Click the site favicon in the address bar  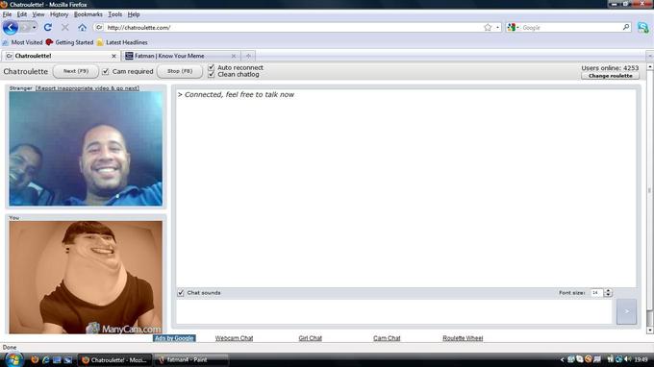point(99,28)
